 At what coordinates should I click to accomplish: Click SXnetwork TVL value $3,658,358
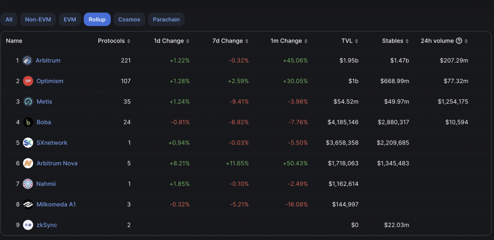click(x=342, y=143)
